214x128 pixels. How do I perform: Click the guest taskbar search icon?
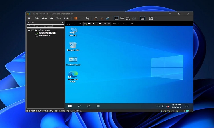pyautogui.click(x=79, y=106)
